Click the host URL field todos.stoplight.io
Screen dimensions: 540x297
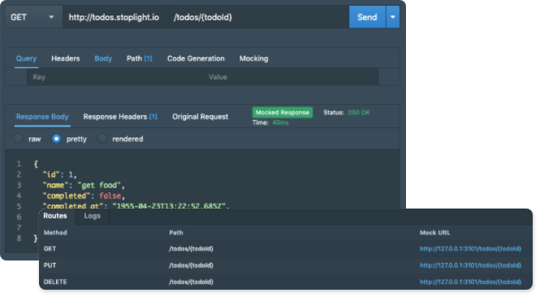click(x=114, y=17)
